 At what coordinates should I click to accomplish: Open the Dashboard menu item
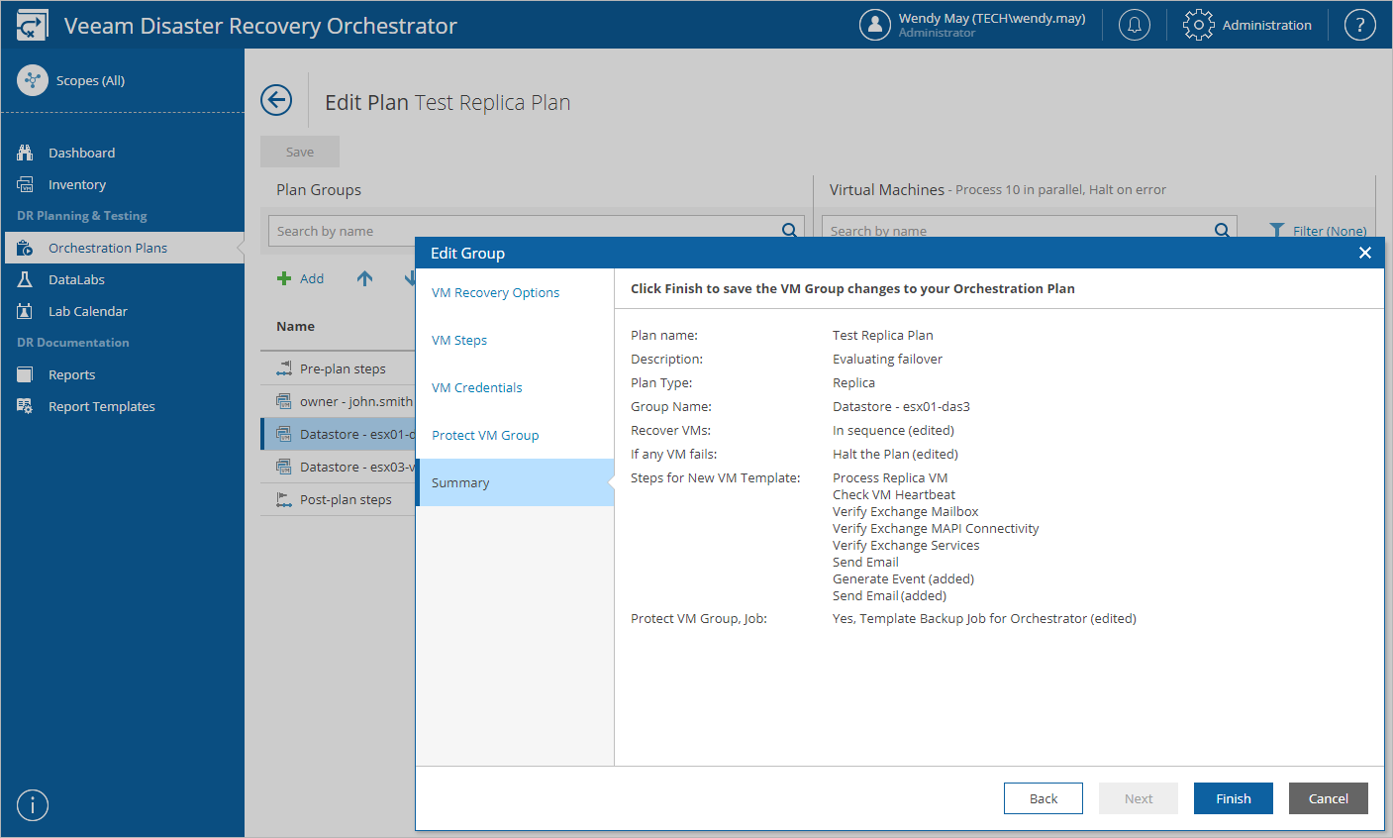[81, 153]
